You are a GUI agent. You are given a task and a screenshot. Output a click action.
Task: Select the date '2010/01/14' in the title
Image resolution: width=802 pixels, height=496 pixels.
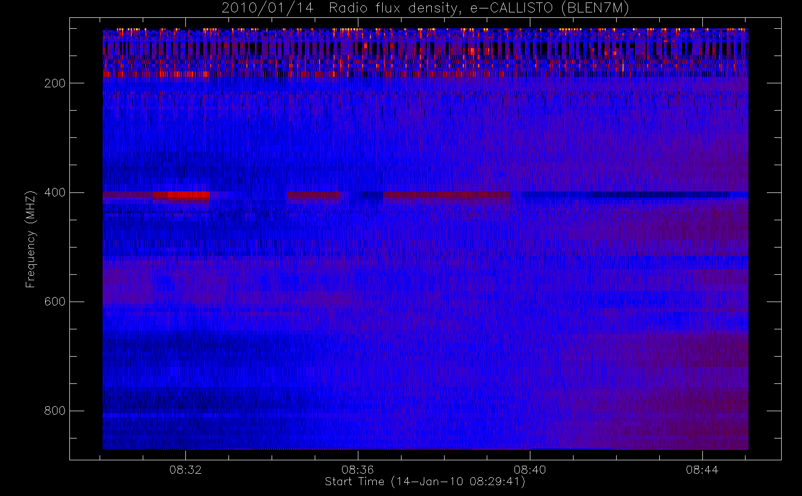pyautogui.click(x=268, y=8)
